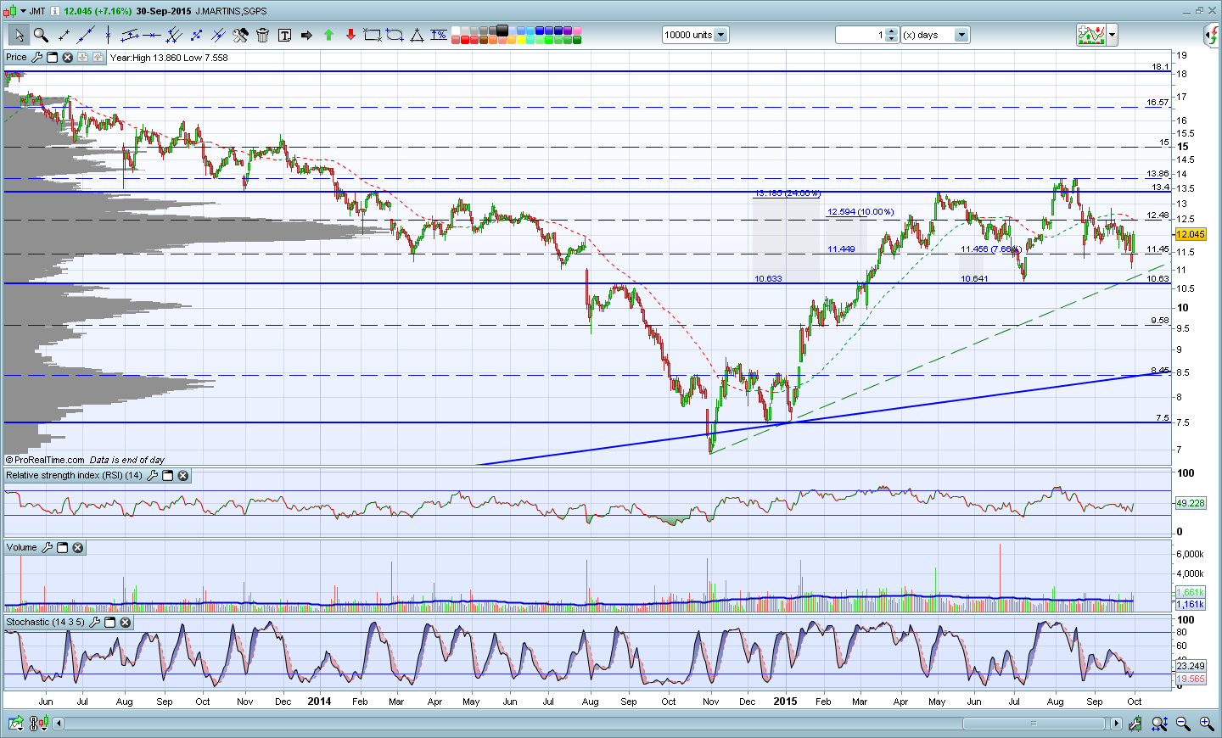The height and width of the screenshot is (738, 1222).
Task: Insert a black right arrow marker
Action: [x=306, y=35]
